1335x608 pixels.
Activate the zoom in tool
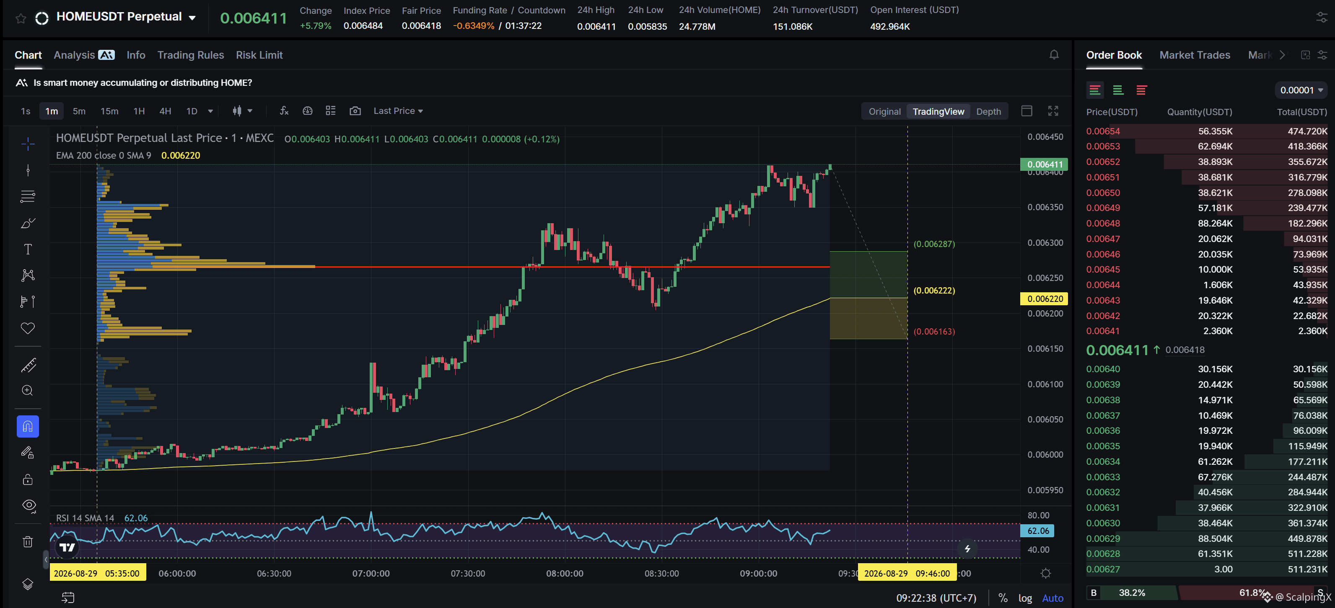pos(28,391)
